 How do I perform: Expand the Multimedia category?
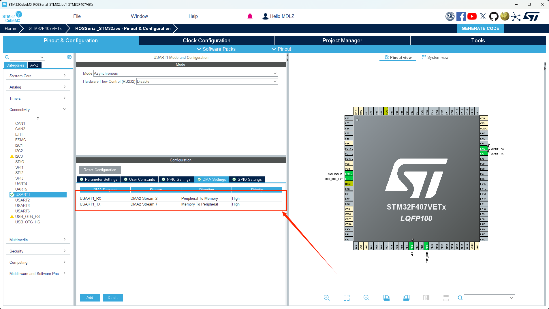[38, 240]
